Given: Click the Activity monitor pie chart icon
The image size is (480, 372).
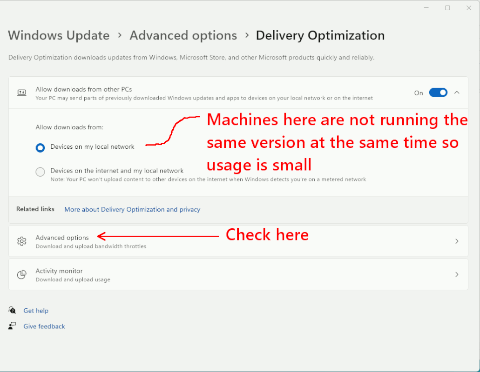Looking at the screenshot, I should point(22,274).
